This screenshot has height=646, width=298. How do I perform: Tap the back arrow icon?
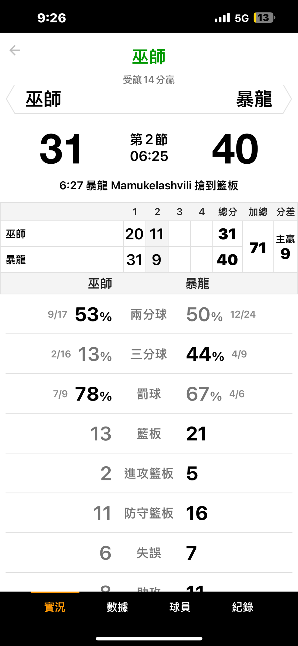coord(15,50)
